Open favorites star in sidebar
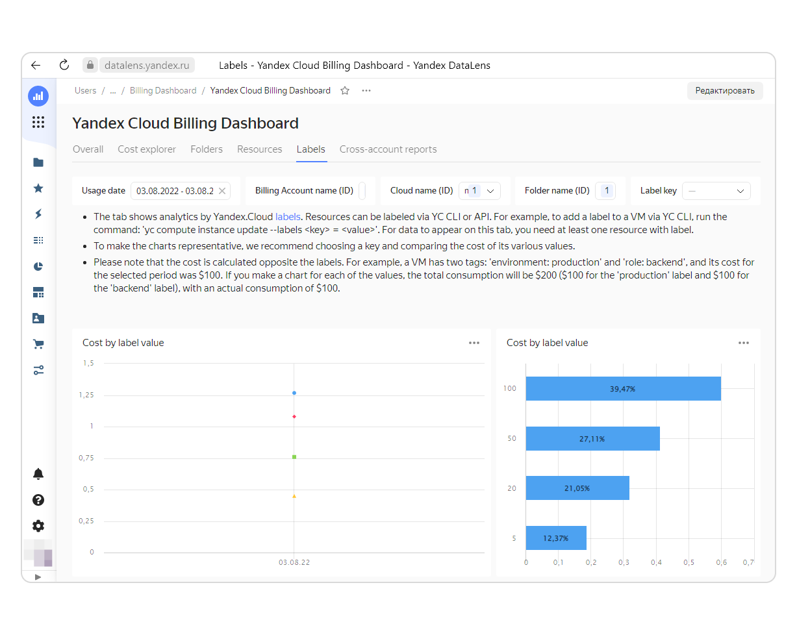Viewport: 797px width, 635px height. point(38,188)
